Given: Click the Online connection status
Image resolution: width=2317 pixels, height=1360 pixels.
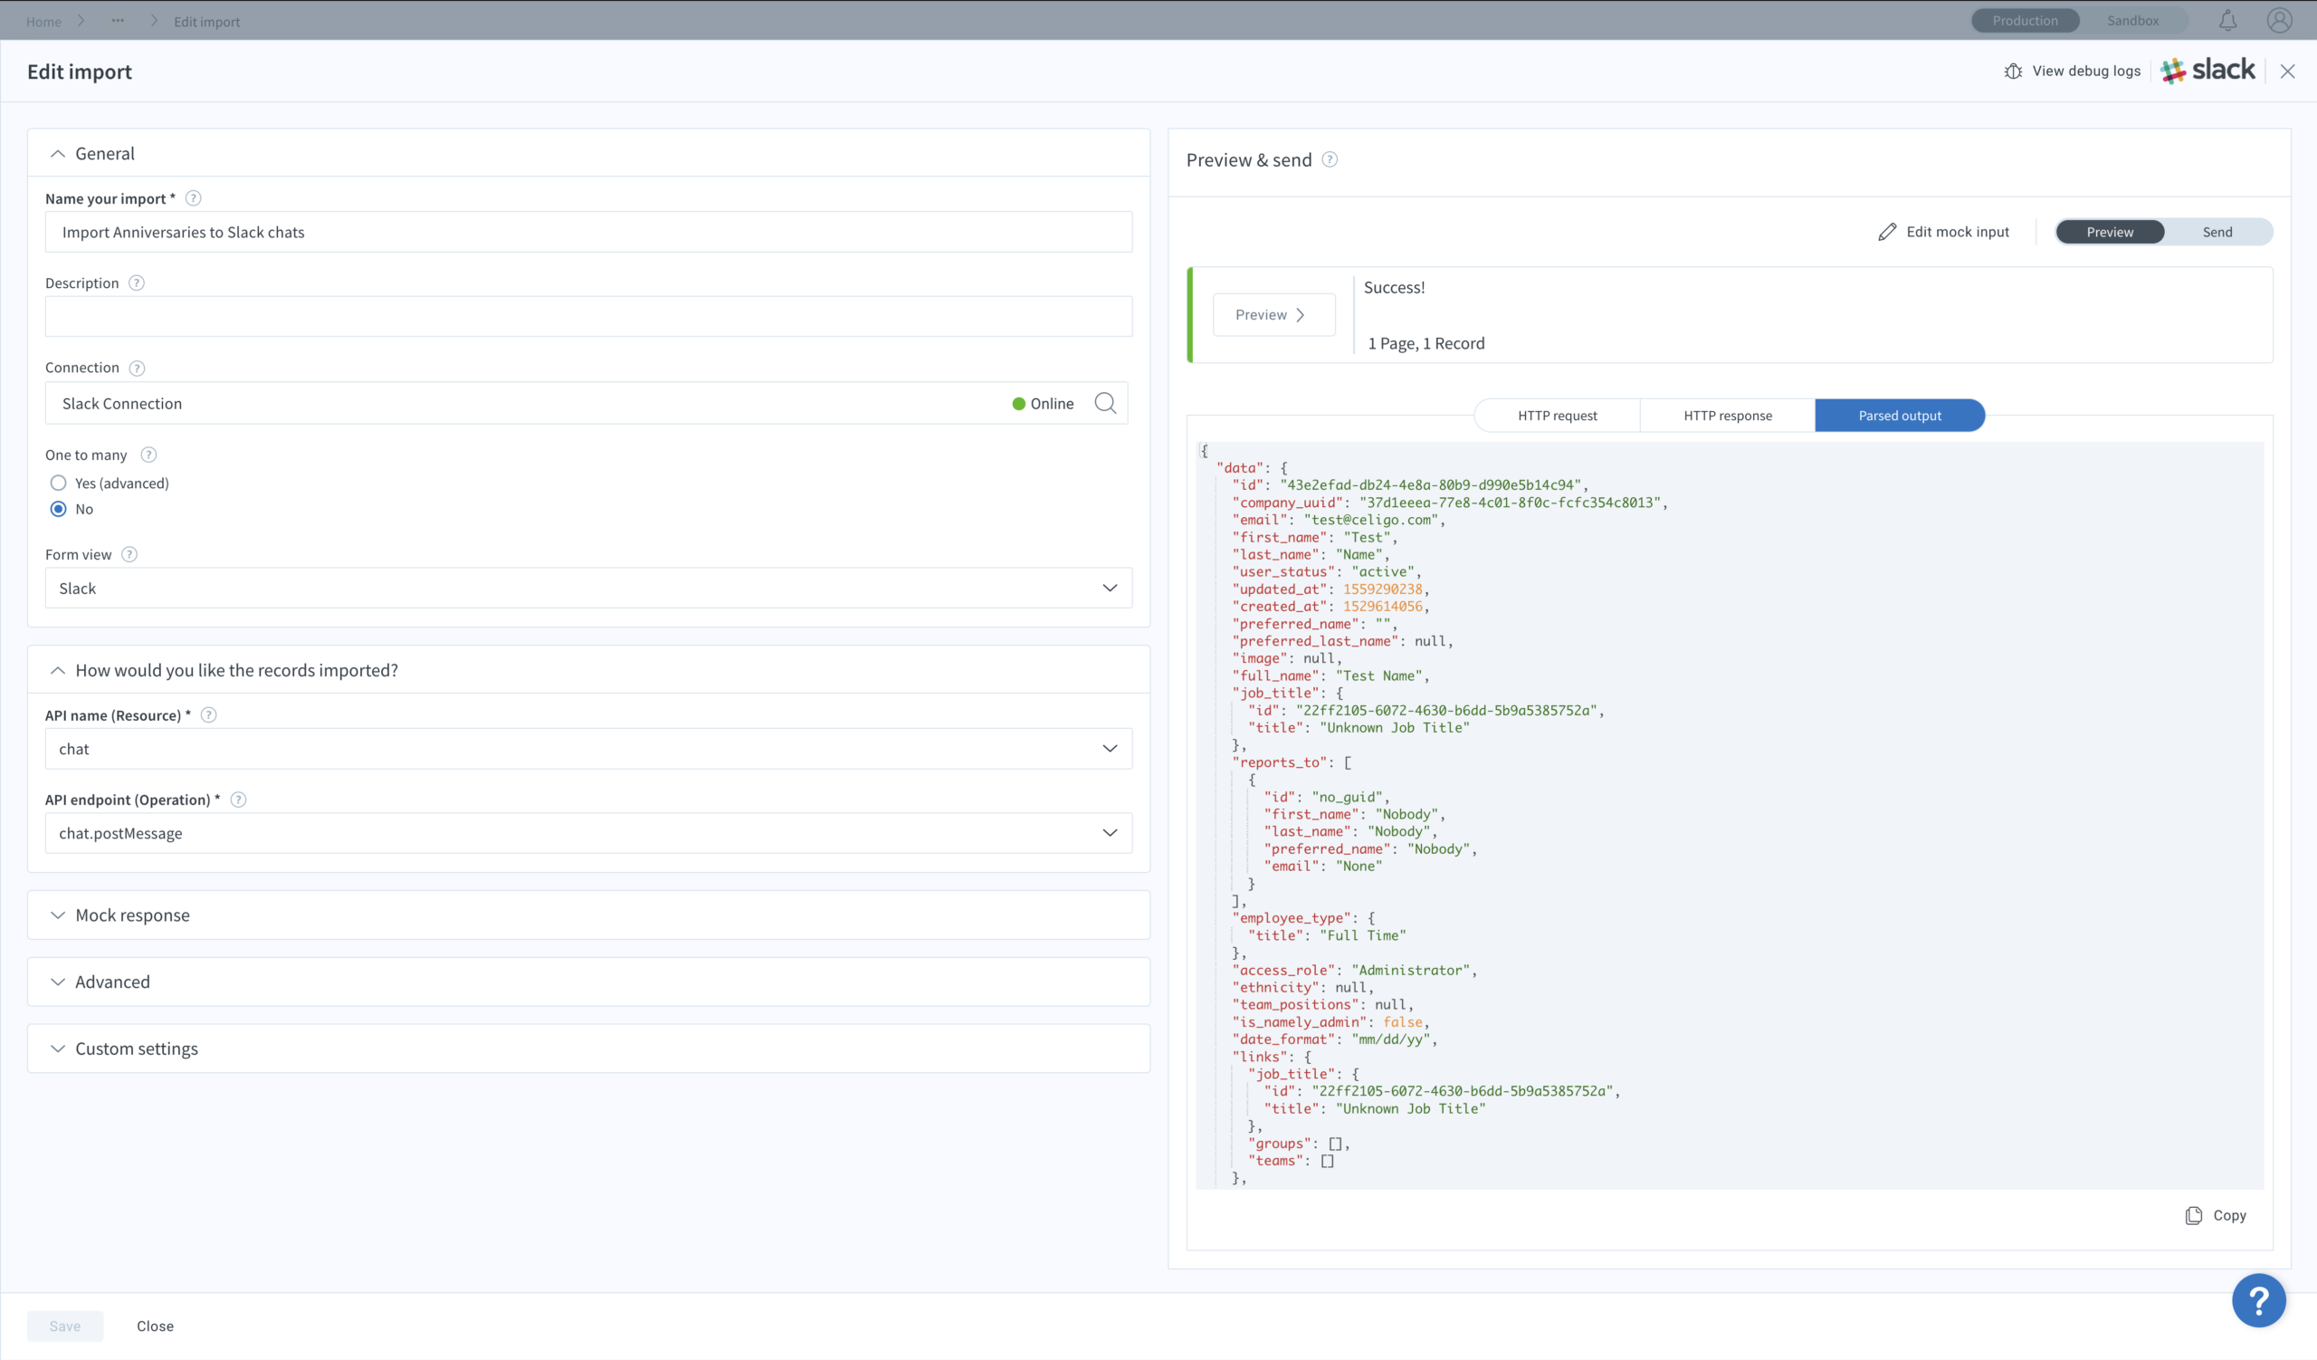Looking at the screenshot, I should click(1043, 403).
